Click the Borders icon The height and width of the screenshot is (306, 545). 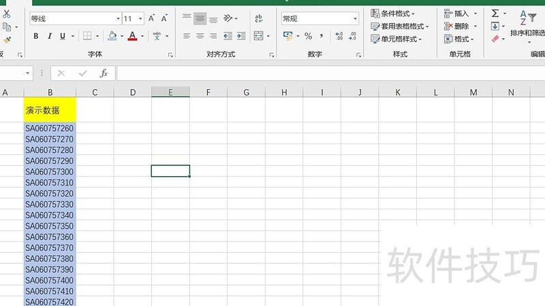tap(87, 36)
